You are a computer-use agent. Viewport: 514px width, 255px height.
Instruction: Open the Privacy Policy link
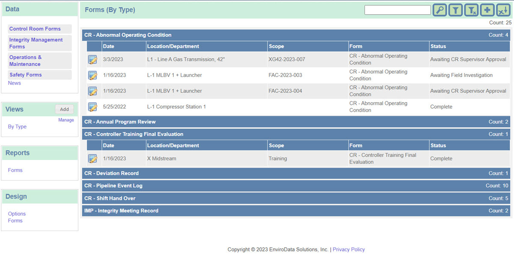tap(349, 249)
